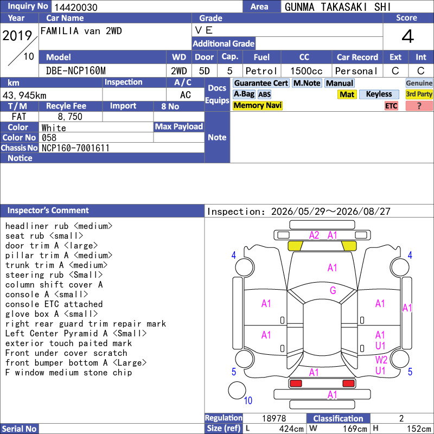Toggle the Genuine label badge
The height and width of the screenshot is (434, 434).
click(419, 83)
